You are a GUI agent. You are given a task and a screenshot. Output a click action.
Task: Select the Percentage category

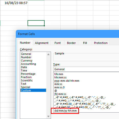point(33,74)
